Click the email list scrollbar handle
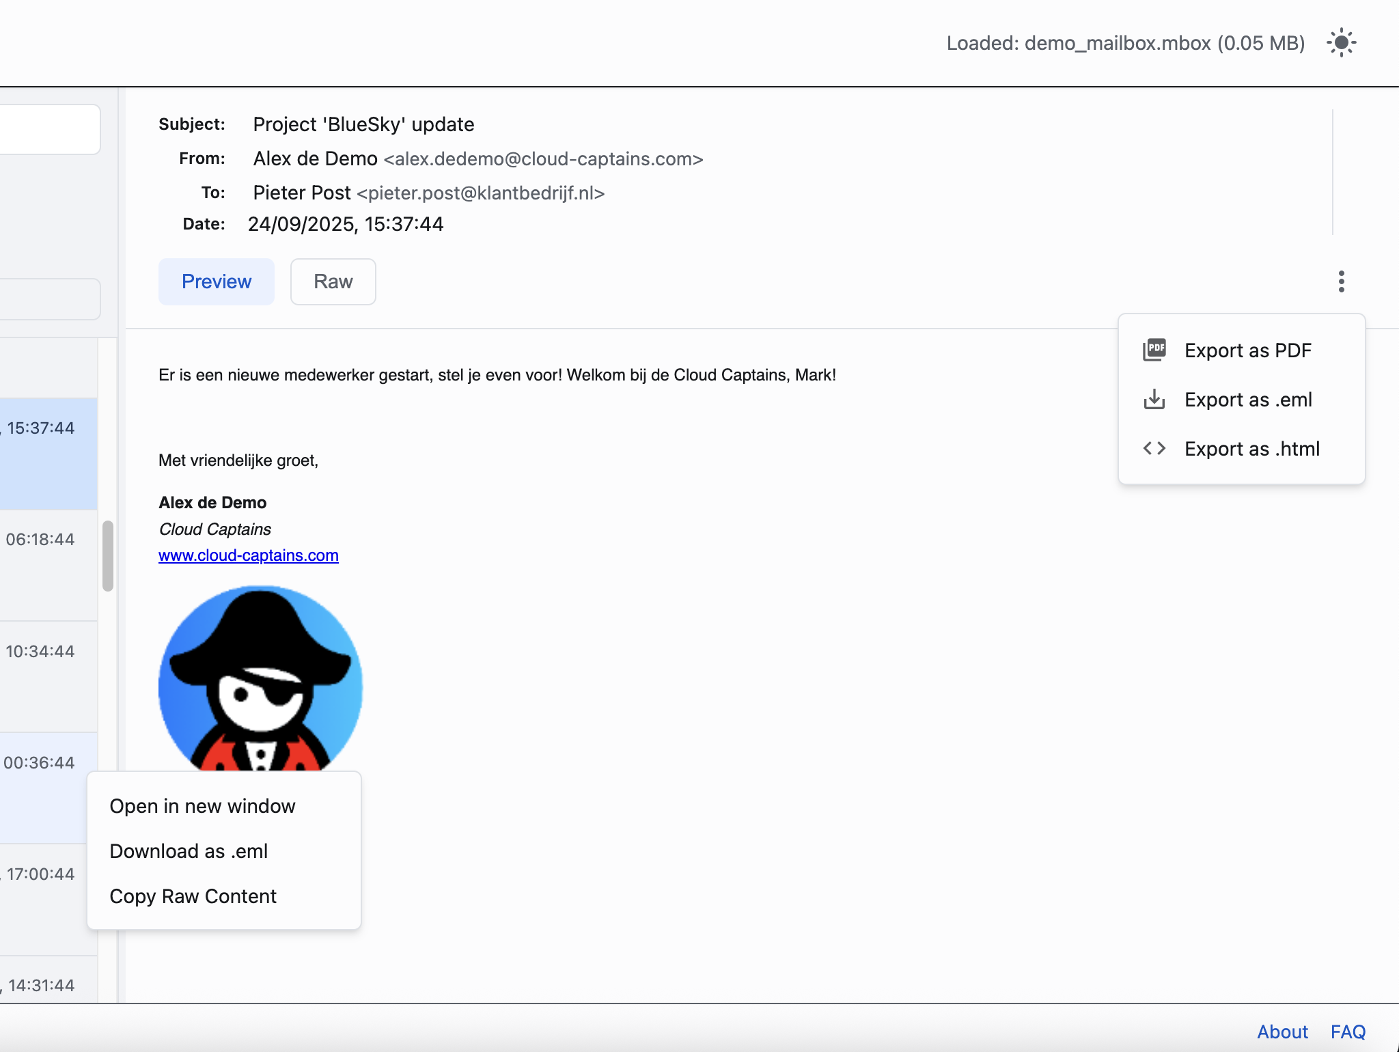This screenshot has height=1052, width=1399. pos(107,555)
